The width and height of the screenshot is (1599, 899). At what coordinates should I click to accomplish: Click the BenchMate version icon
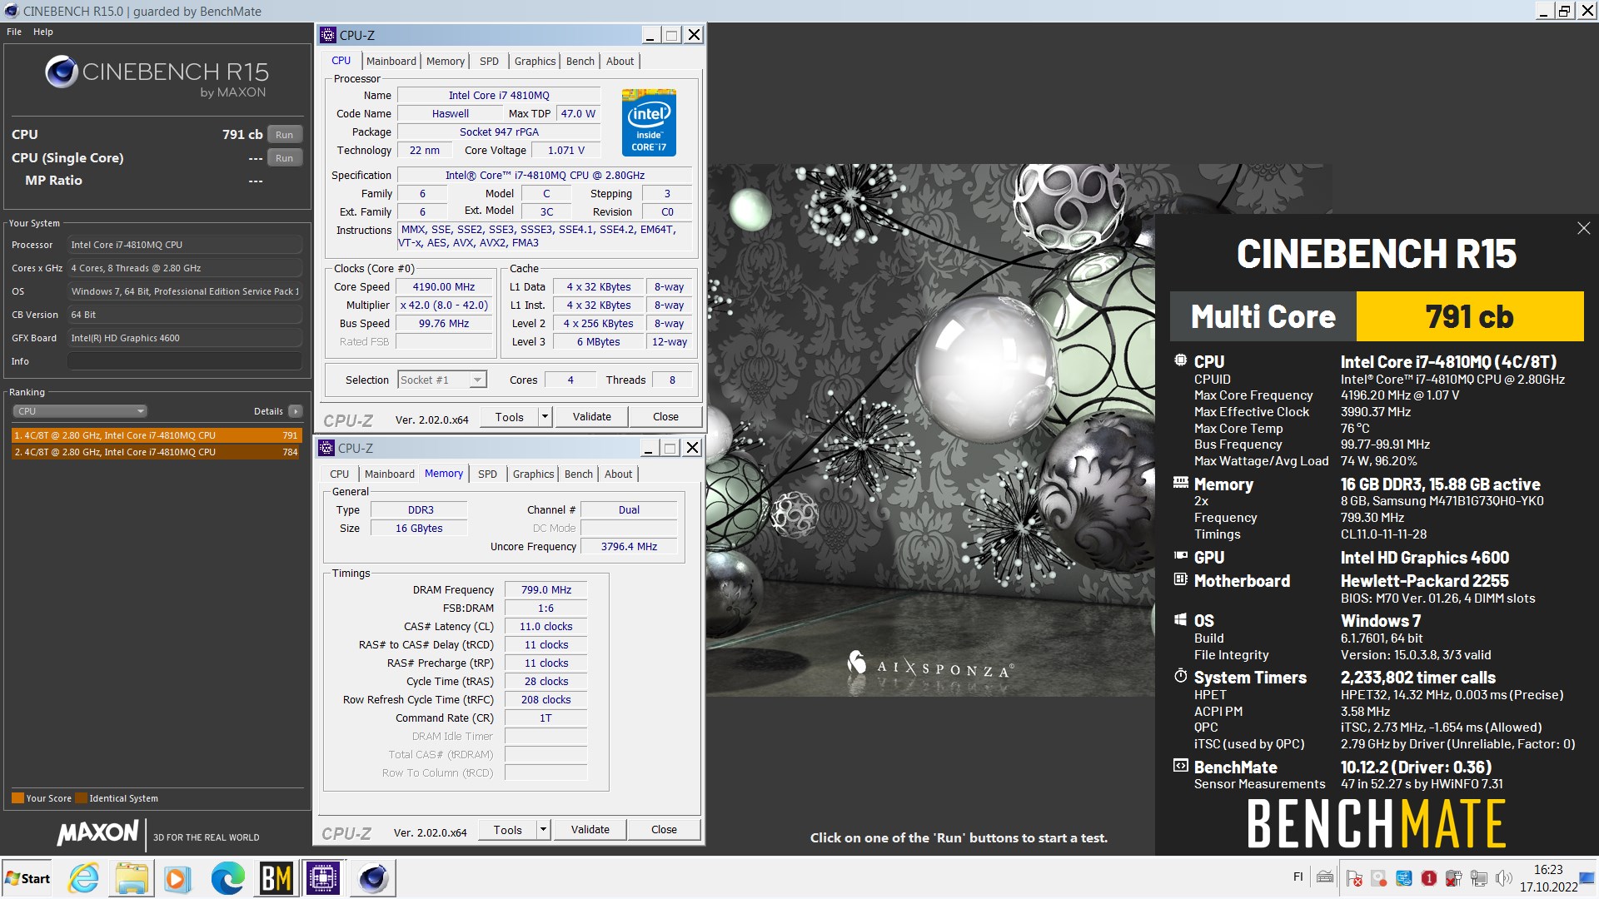[x=1180, y=766]
